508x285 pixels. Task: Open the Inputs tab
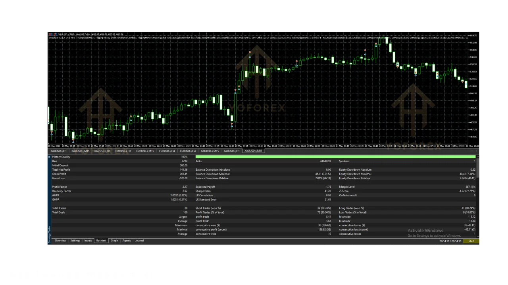[88, 241]
